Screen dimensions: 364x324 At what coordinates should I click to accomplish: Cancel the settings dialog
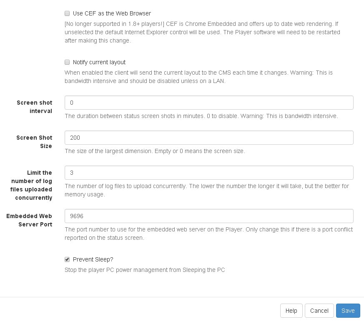pos(319,311)
